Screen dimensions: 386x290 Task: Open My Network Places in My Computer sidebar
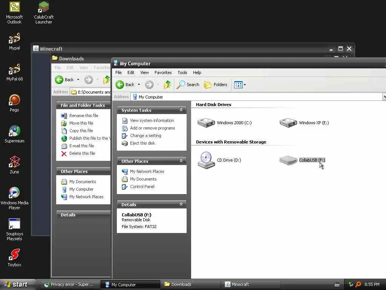click(x=147, y=171)
